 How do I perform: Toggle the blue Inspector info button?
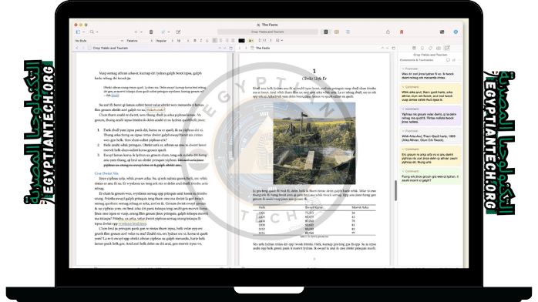pyautogui.click(x=456, y=32)
